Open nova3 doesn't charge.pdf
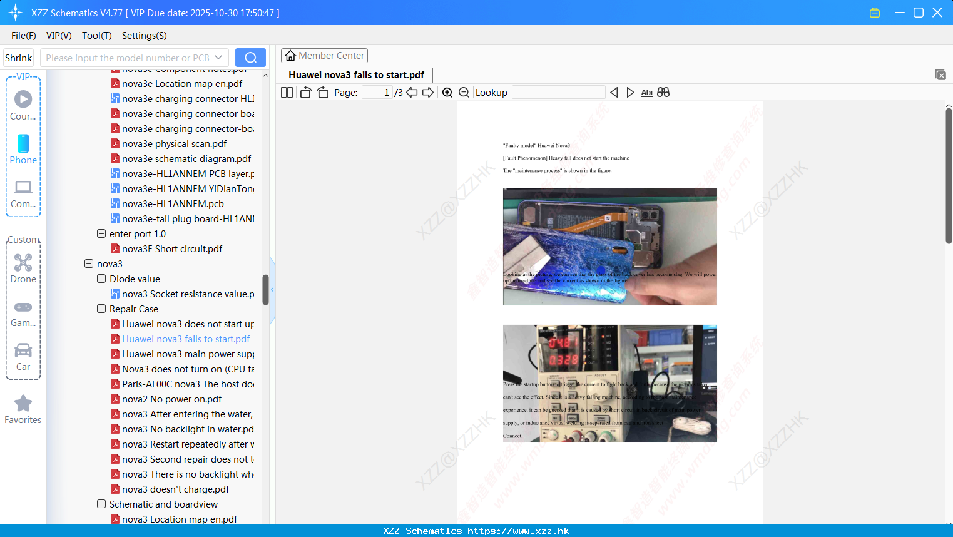This screenshot has width=953, height=537. click(175, 489)
